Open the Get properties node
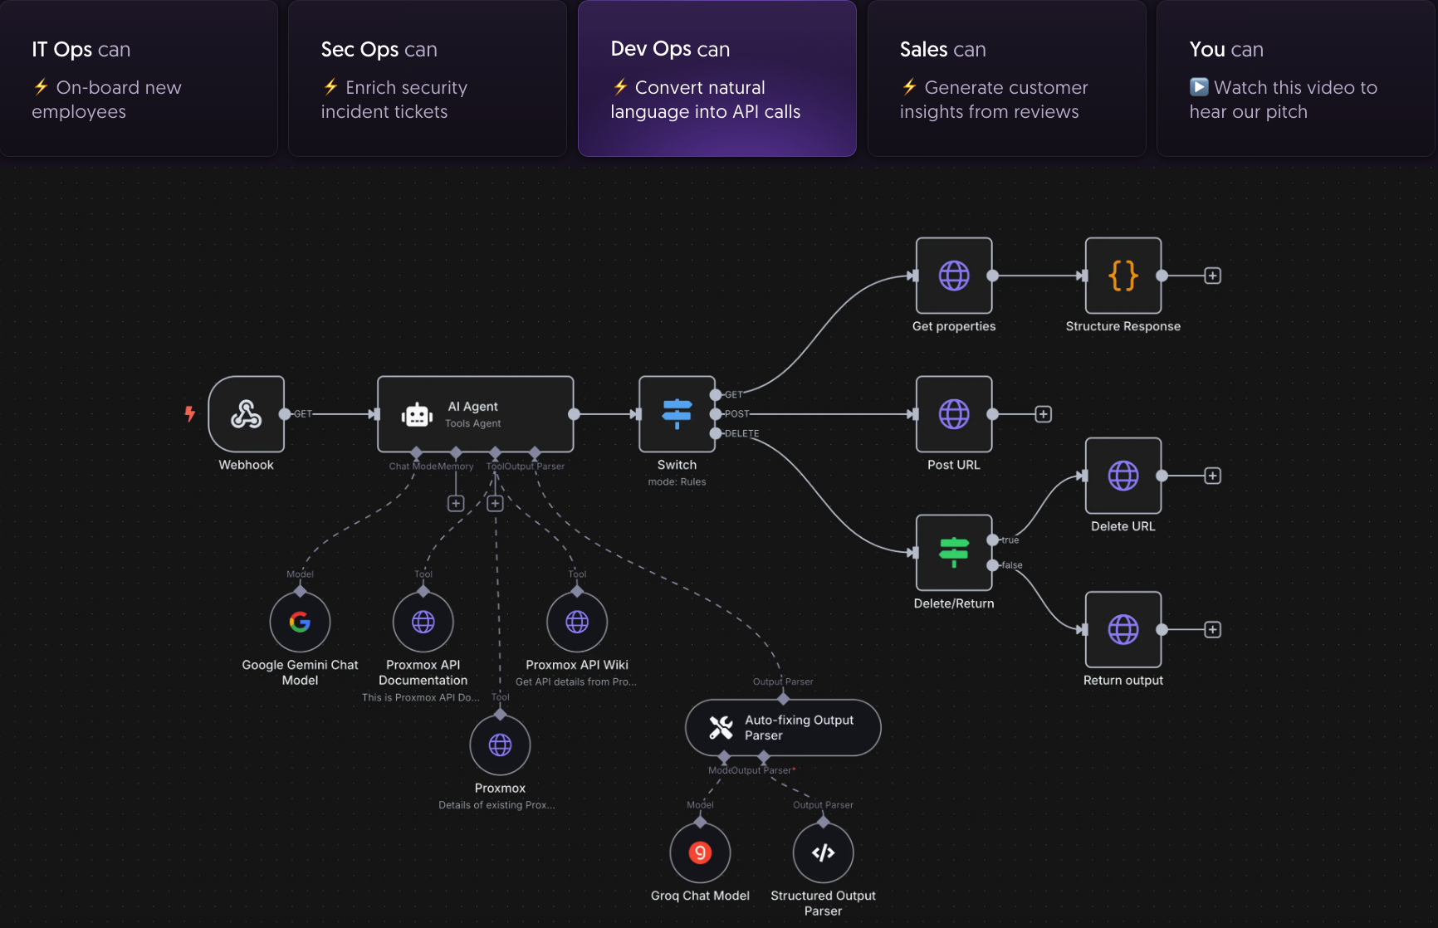This screenshot has height=928, width=1438. pyautogui.click(x=954, y=276)
